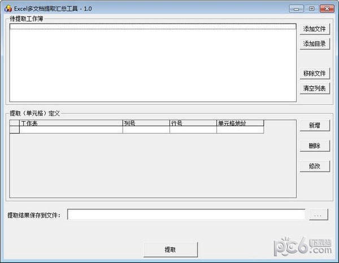Start extraction with the 提取 button

[170, 249]
